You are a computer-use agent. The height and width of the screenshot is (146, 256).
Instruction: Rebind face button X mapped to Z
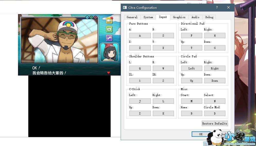click(x=140, y=48)
